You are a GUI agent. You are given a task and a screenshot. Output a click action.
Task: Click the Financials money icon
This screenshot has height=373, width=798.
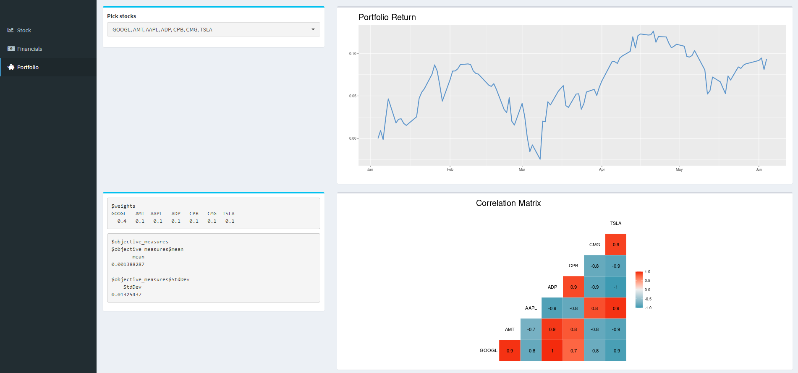click(10, 48)
